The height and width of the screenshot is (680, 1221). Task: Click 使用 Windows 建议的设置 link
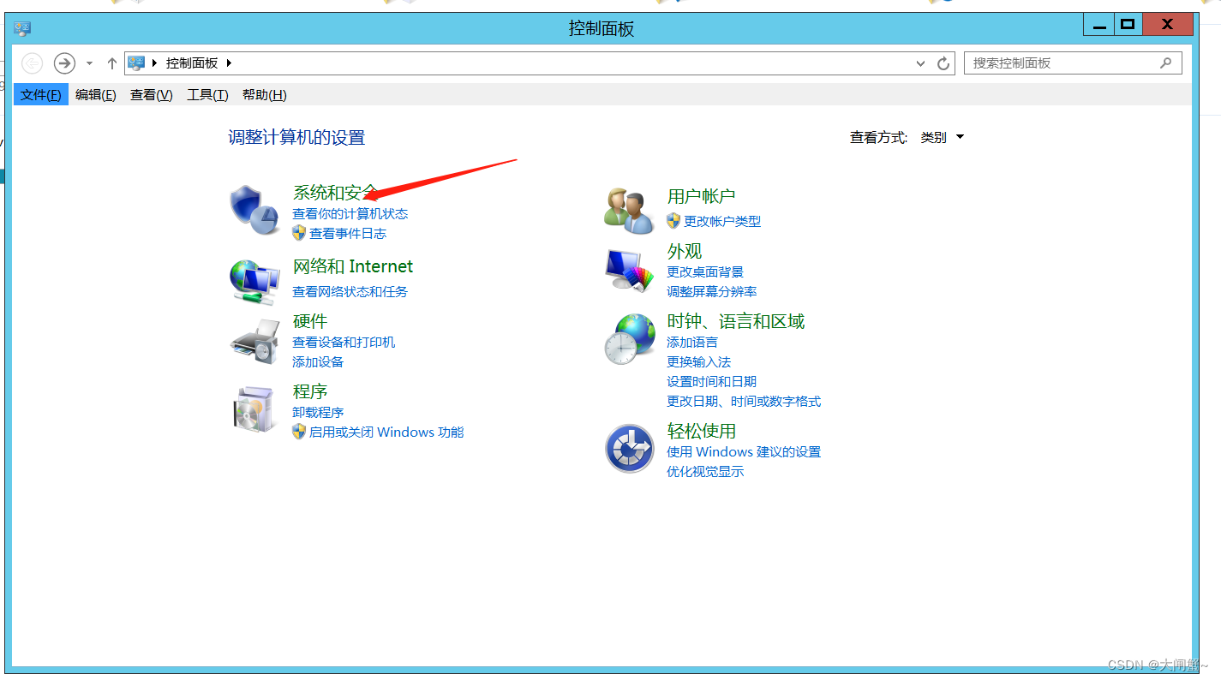point(744,452)
